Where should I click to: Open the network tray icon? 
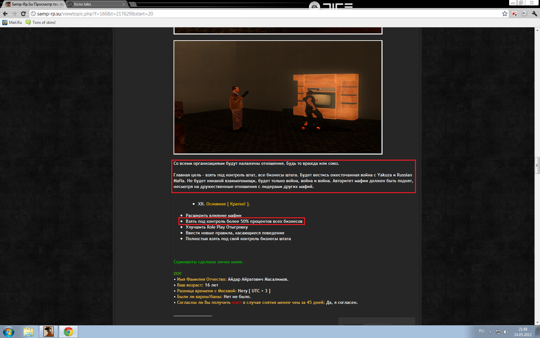click(498, 332)
